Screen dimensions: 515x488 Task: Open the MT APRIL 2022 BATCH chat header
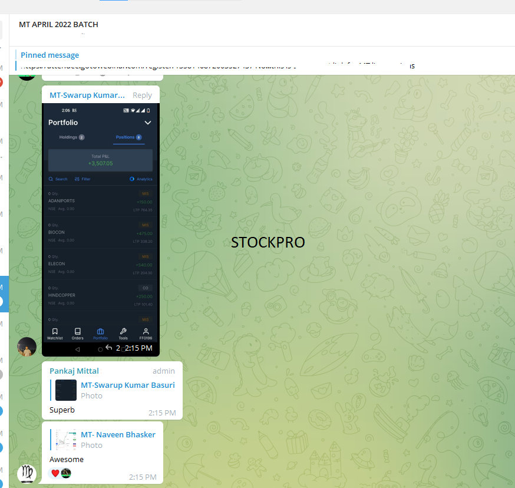click(x=58, y=25)
